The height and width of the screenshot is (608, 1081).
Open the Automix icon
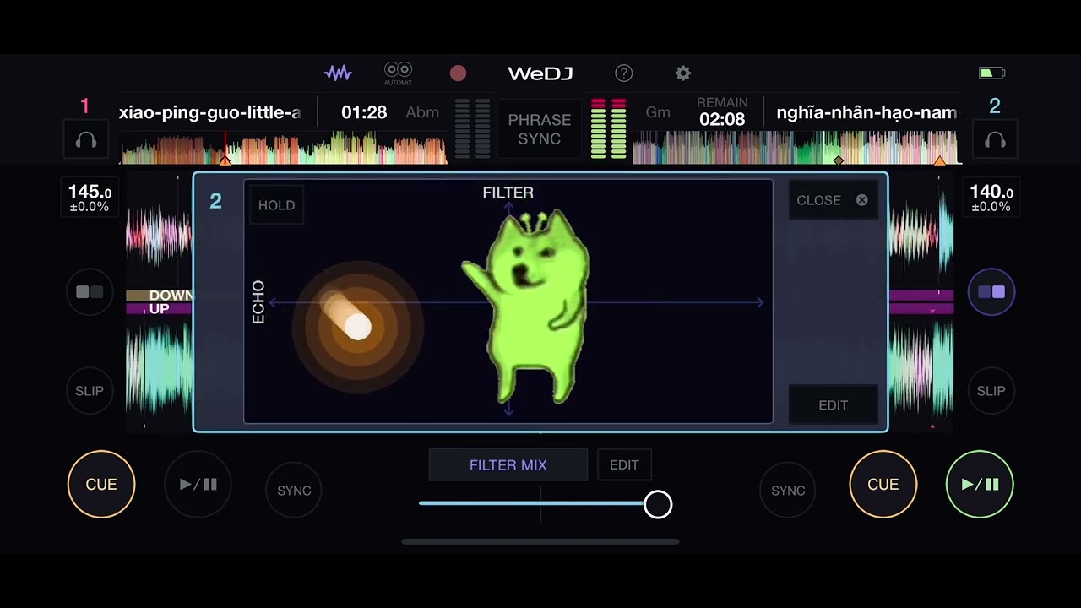pyautogui.click(x=398, y=73)
